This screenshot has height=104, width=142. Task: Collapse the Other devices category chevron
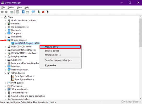[x=5, y=73]
